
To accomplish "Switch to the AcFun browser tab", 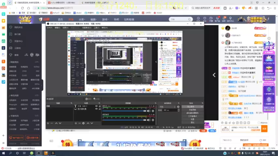I will [62, 3].
